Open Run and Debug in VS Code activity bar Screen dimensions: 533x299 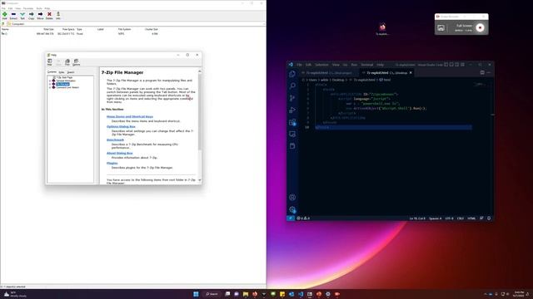[292, 110]
